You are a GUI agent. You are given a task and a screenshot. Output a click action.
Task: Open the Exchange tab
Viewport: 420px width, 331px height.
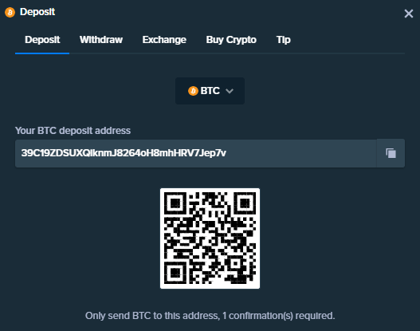pos(164,40)
